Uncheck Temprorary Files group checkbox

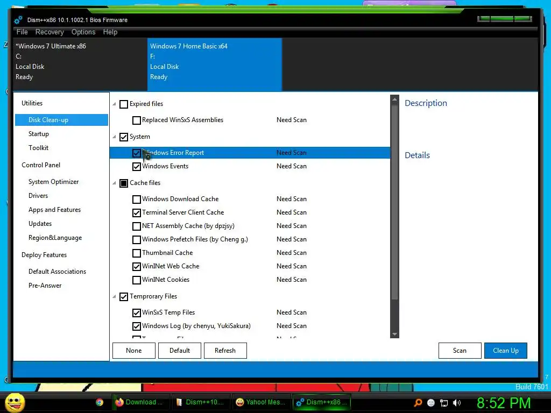(x=124, y=297)
